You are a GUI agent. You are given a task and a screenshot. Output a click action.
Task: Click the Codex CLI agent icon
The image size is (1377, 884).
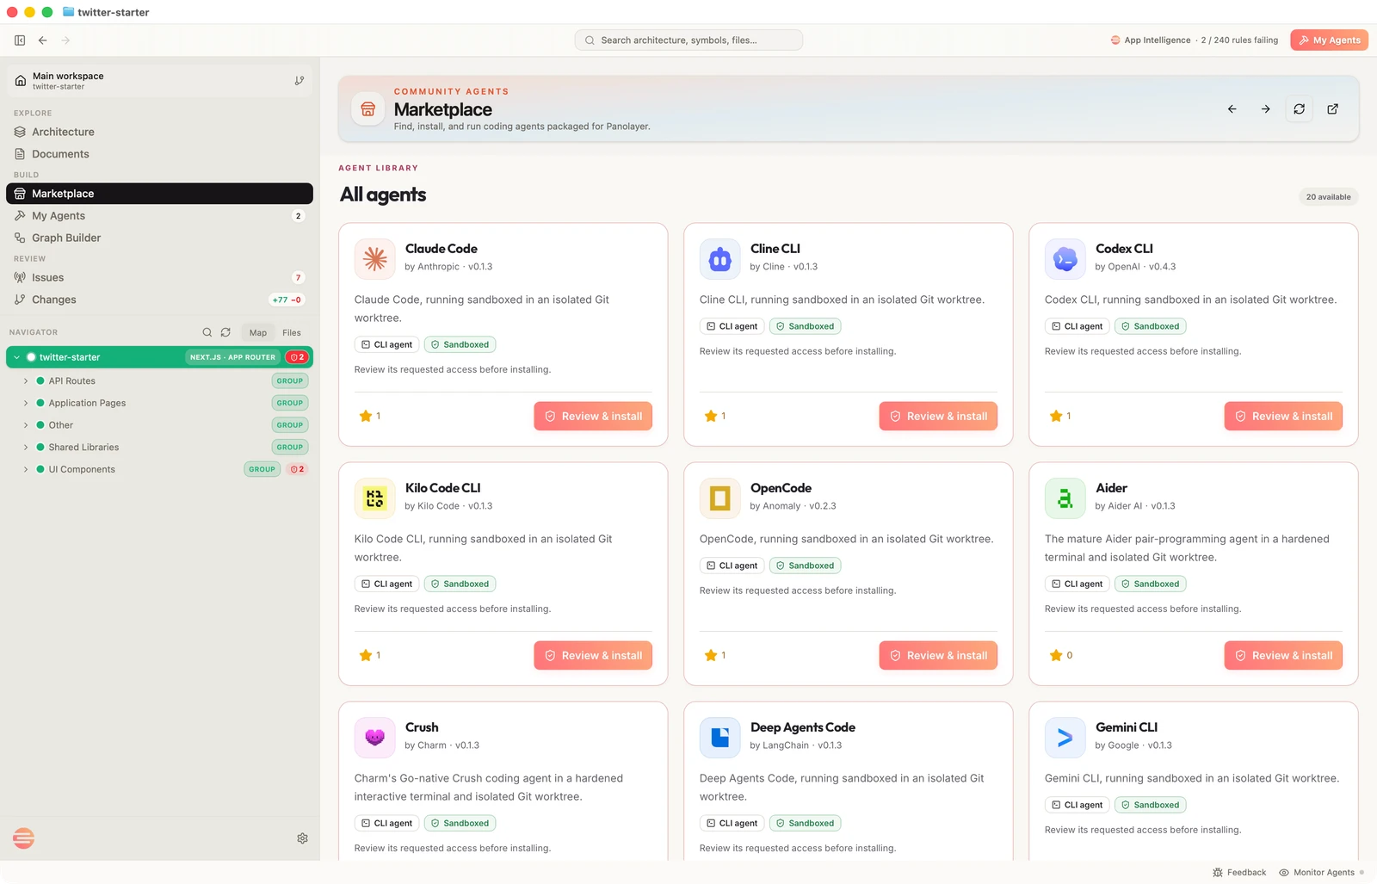pos(1065,259)
